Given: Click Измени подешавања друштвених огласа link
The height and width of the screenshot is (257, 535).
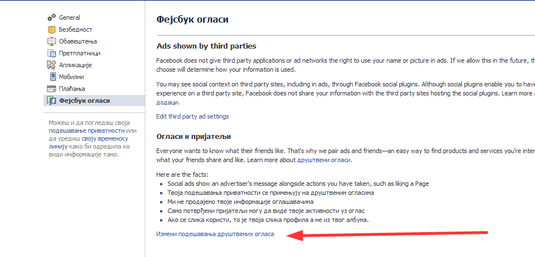Looking at the screenshot, I should (215, 234).
